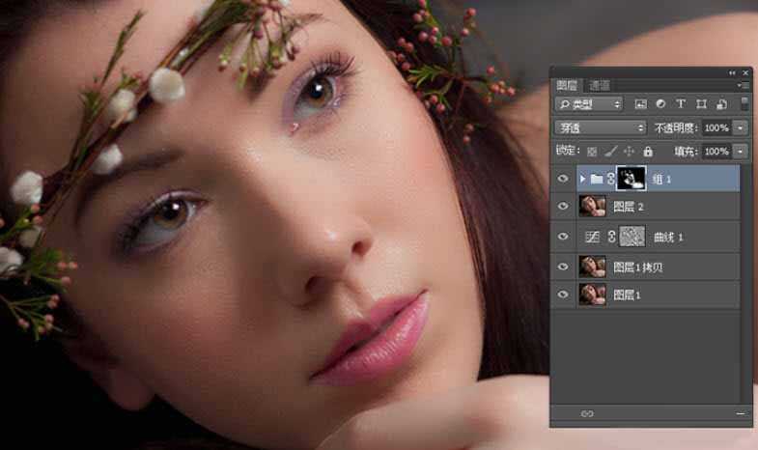Open the 穿透 blend mode dropdown
Image resolution: width=758 pixels, height=450 pixels.
tap(600, 127)
